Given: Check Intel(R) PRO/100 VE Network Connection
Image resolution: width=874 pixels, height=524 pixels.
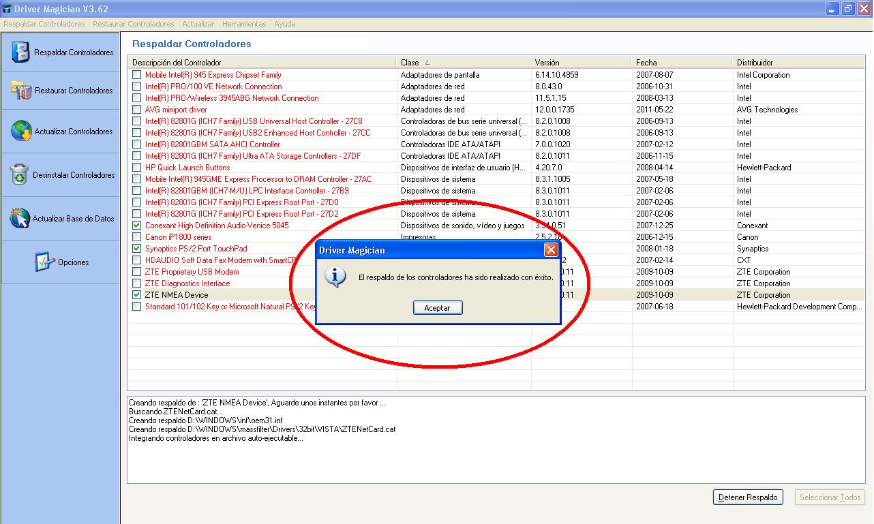Looking at the screenshot, I should [x=137, y=87].
